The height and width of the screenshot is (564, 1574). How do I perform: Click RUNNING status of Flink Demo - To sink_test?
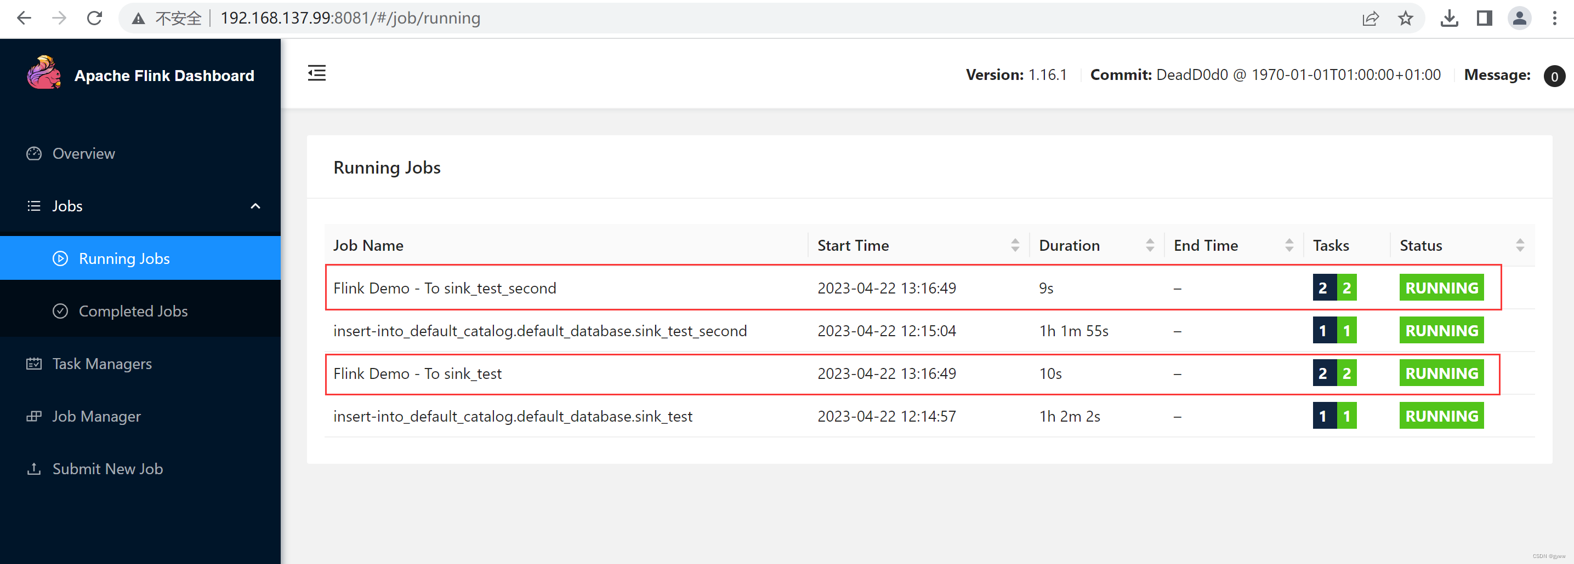click(1441, 373)
